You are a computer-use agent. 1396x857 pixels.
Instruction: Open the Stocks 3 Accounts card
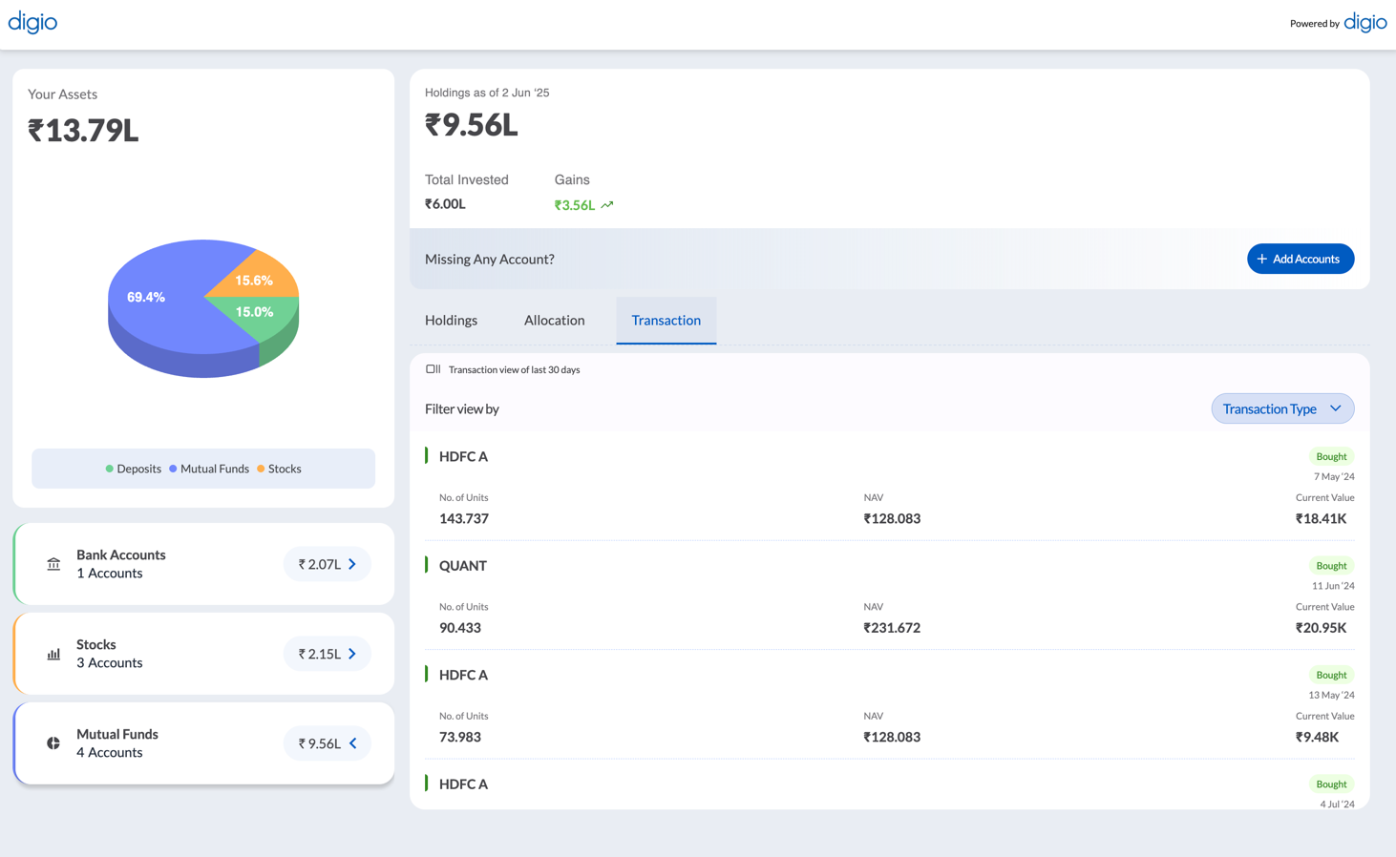[x=203, y=654]
